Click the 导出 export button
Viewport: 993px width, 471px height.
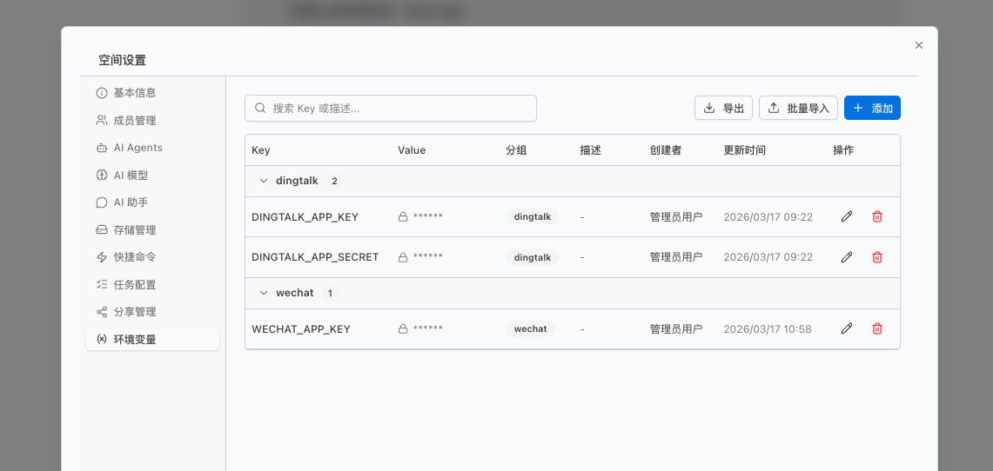(x=723, y=108)
